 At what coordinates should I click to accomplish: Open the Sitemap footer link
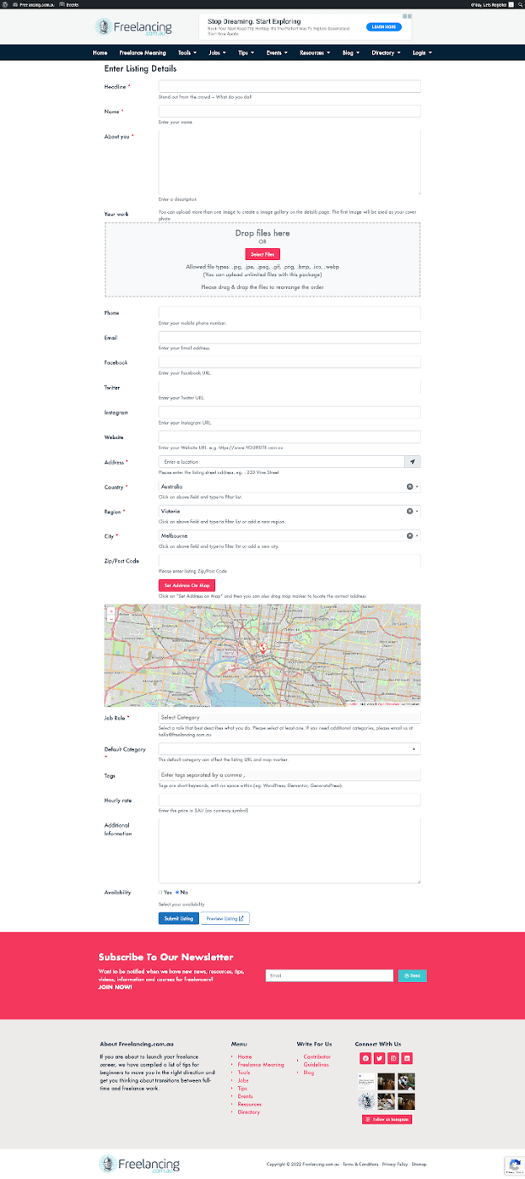(x=419, y=1164)
